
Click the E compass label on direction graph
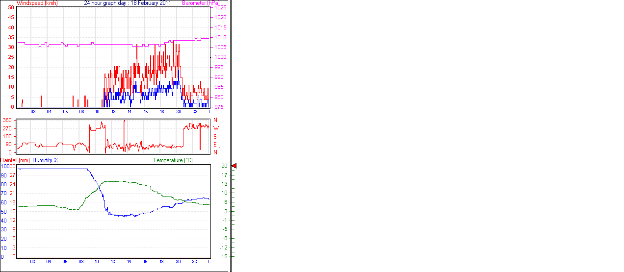(215, 145)
